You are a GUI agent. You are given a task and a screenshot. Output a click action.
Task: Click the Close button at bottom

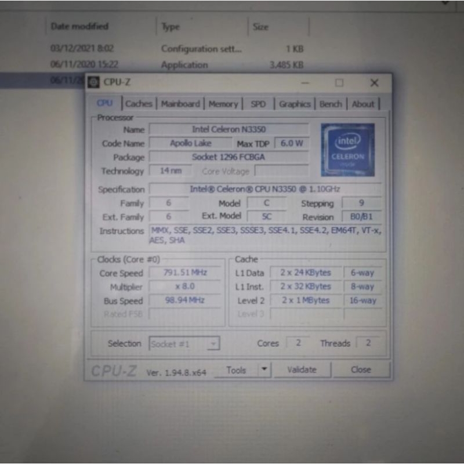pyautogui.click(x=361, y=369)
